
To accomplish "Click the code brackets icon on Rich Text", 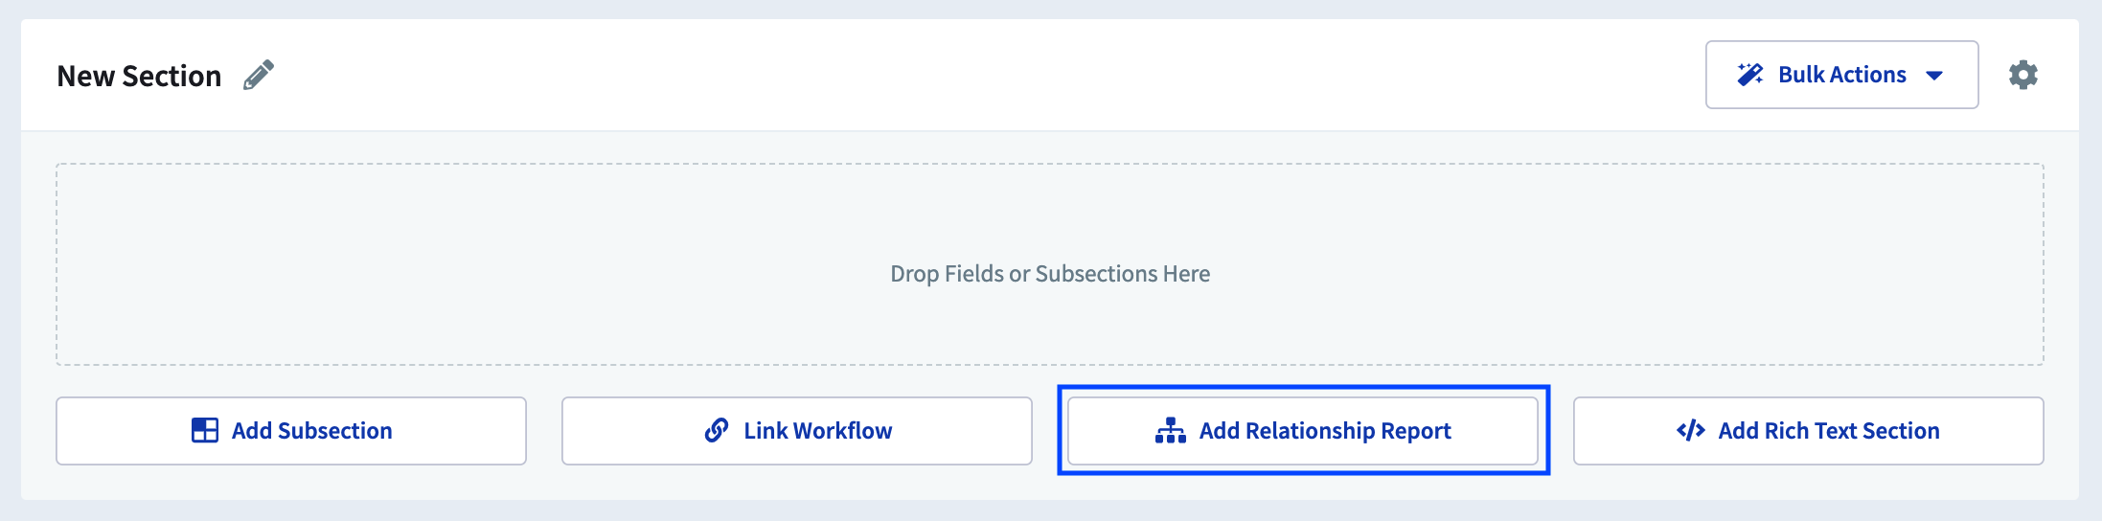I will point(1691,431).
